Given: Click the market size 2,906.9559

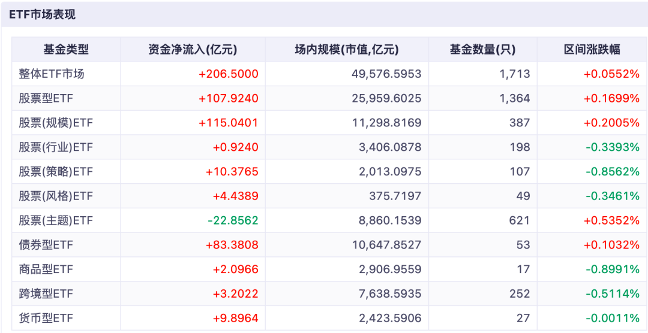Looking at the screenshot, I should point(390,270).
